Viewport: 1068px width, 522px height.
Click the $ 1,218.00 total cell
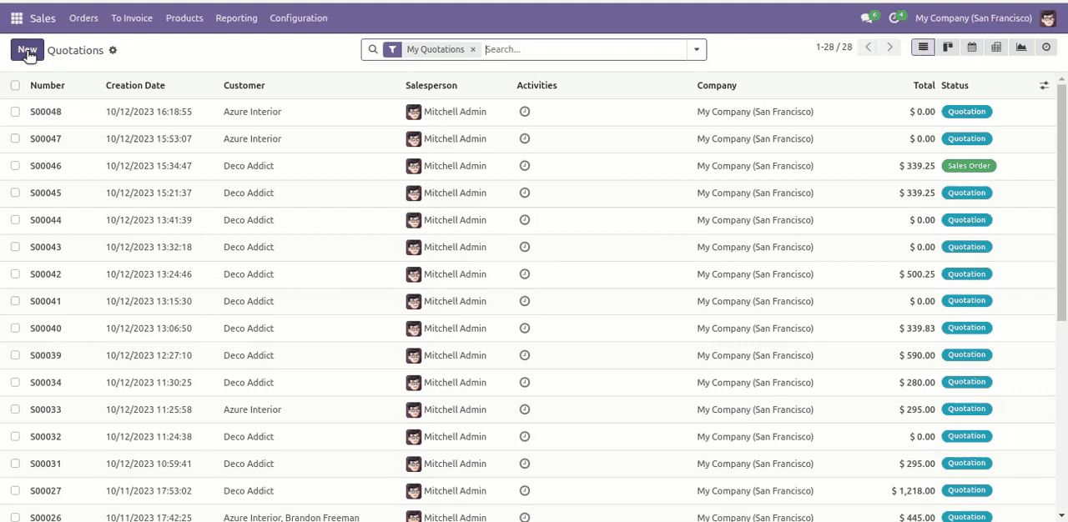(913, 491)
